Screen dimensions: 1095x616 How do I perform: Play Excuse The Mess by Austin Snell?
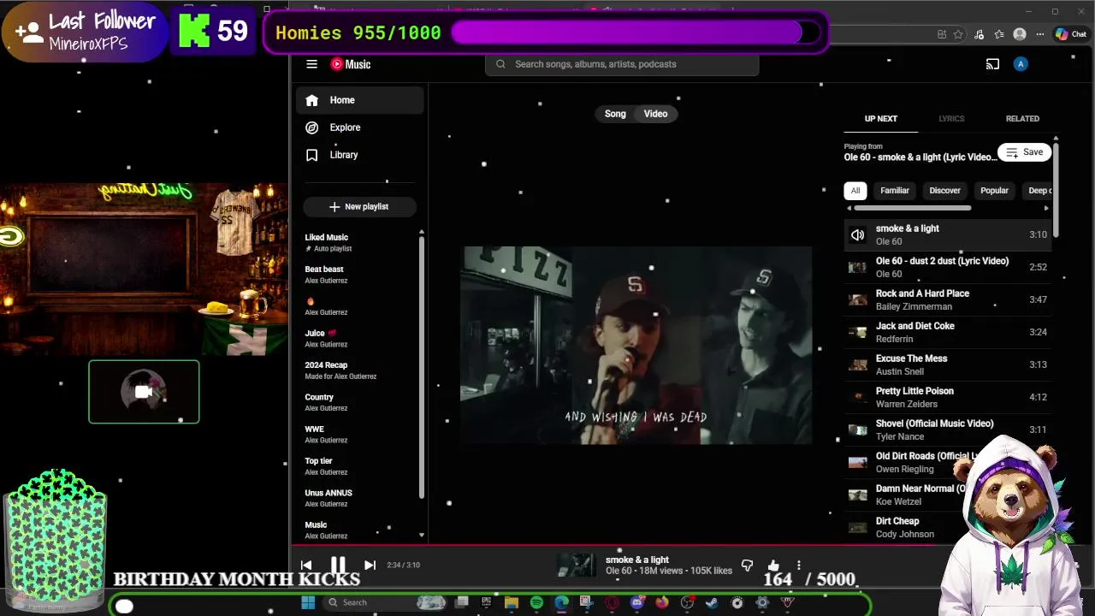[947, 364]
